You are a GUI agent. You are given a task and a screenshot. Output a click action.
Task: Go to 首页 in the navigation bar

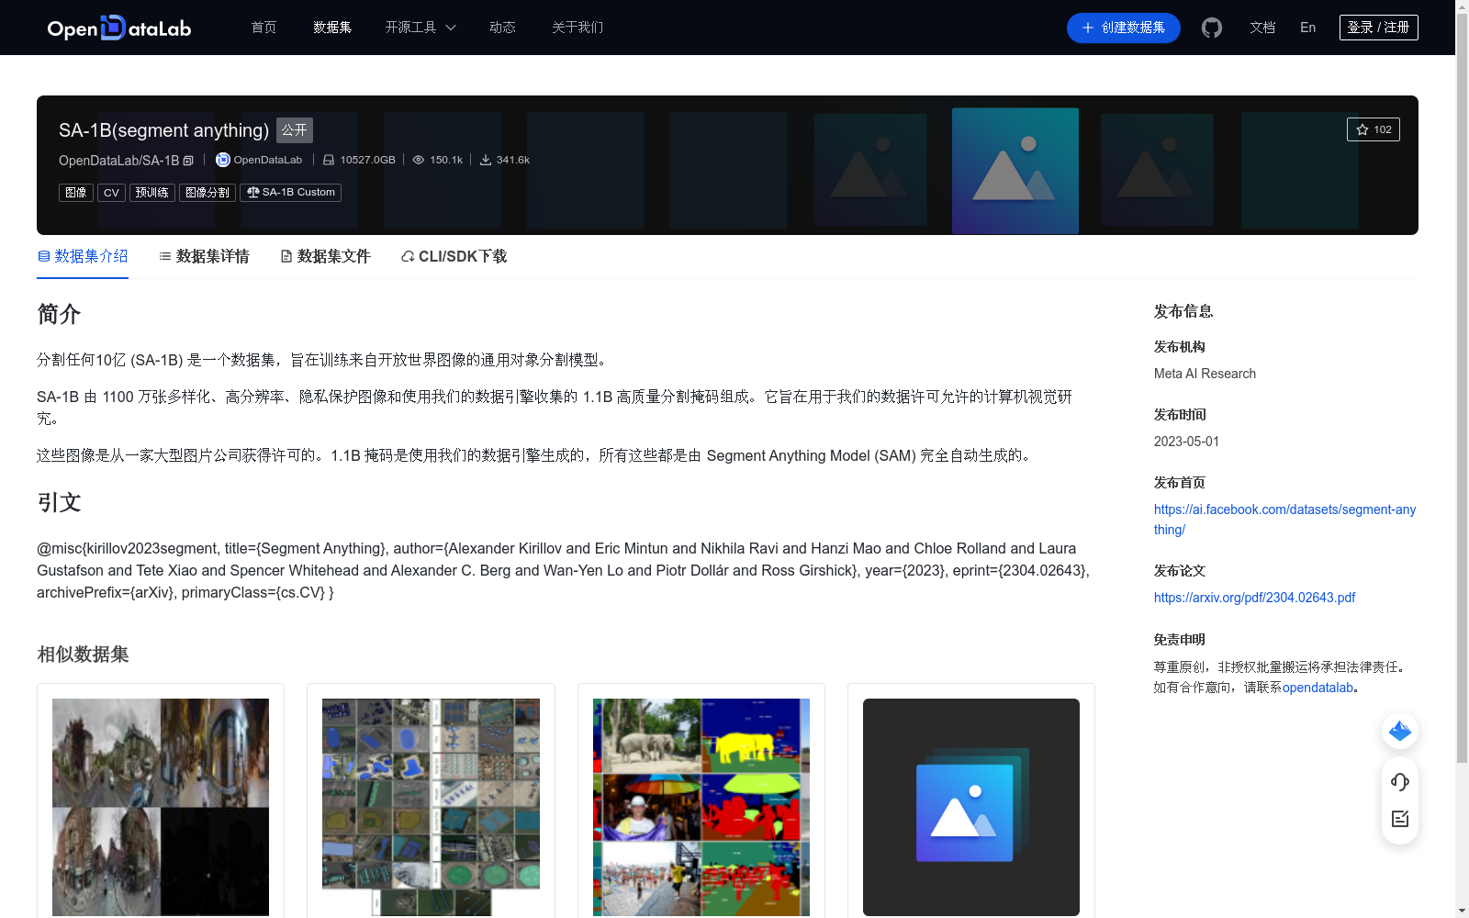click(x=264, y=28)
